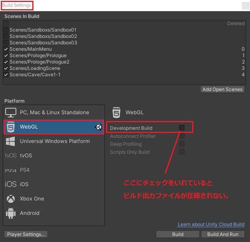Uncheck the Scenes/Cave/Cave1-1 checkbox
The image size is (250, 242).
(6, 75)
